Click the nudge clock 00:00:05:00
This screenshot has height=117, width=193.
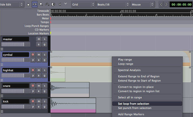click(x=181, y=4)
